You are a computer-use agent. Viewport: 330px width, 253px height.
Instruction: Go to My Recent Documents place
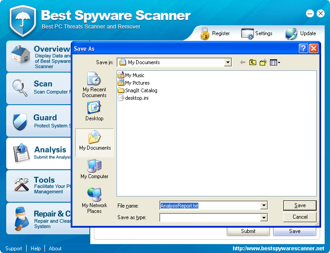pyautogui.click(x=94, y=85)
